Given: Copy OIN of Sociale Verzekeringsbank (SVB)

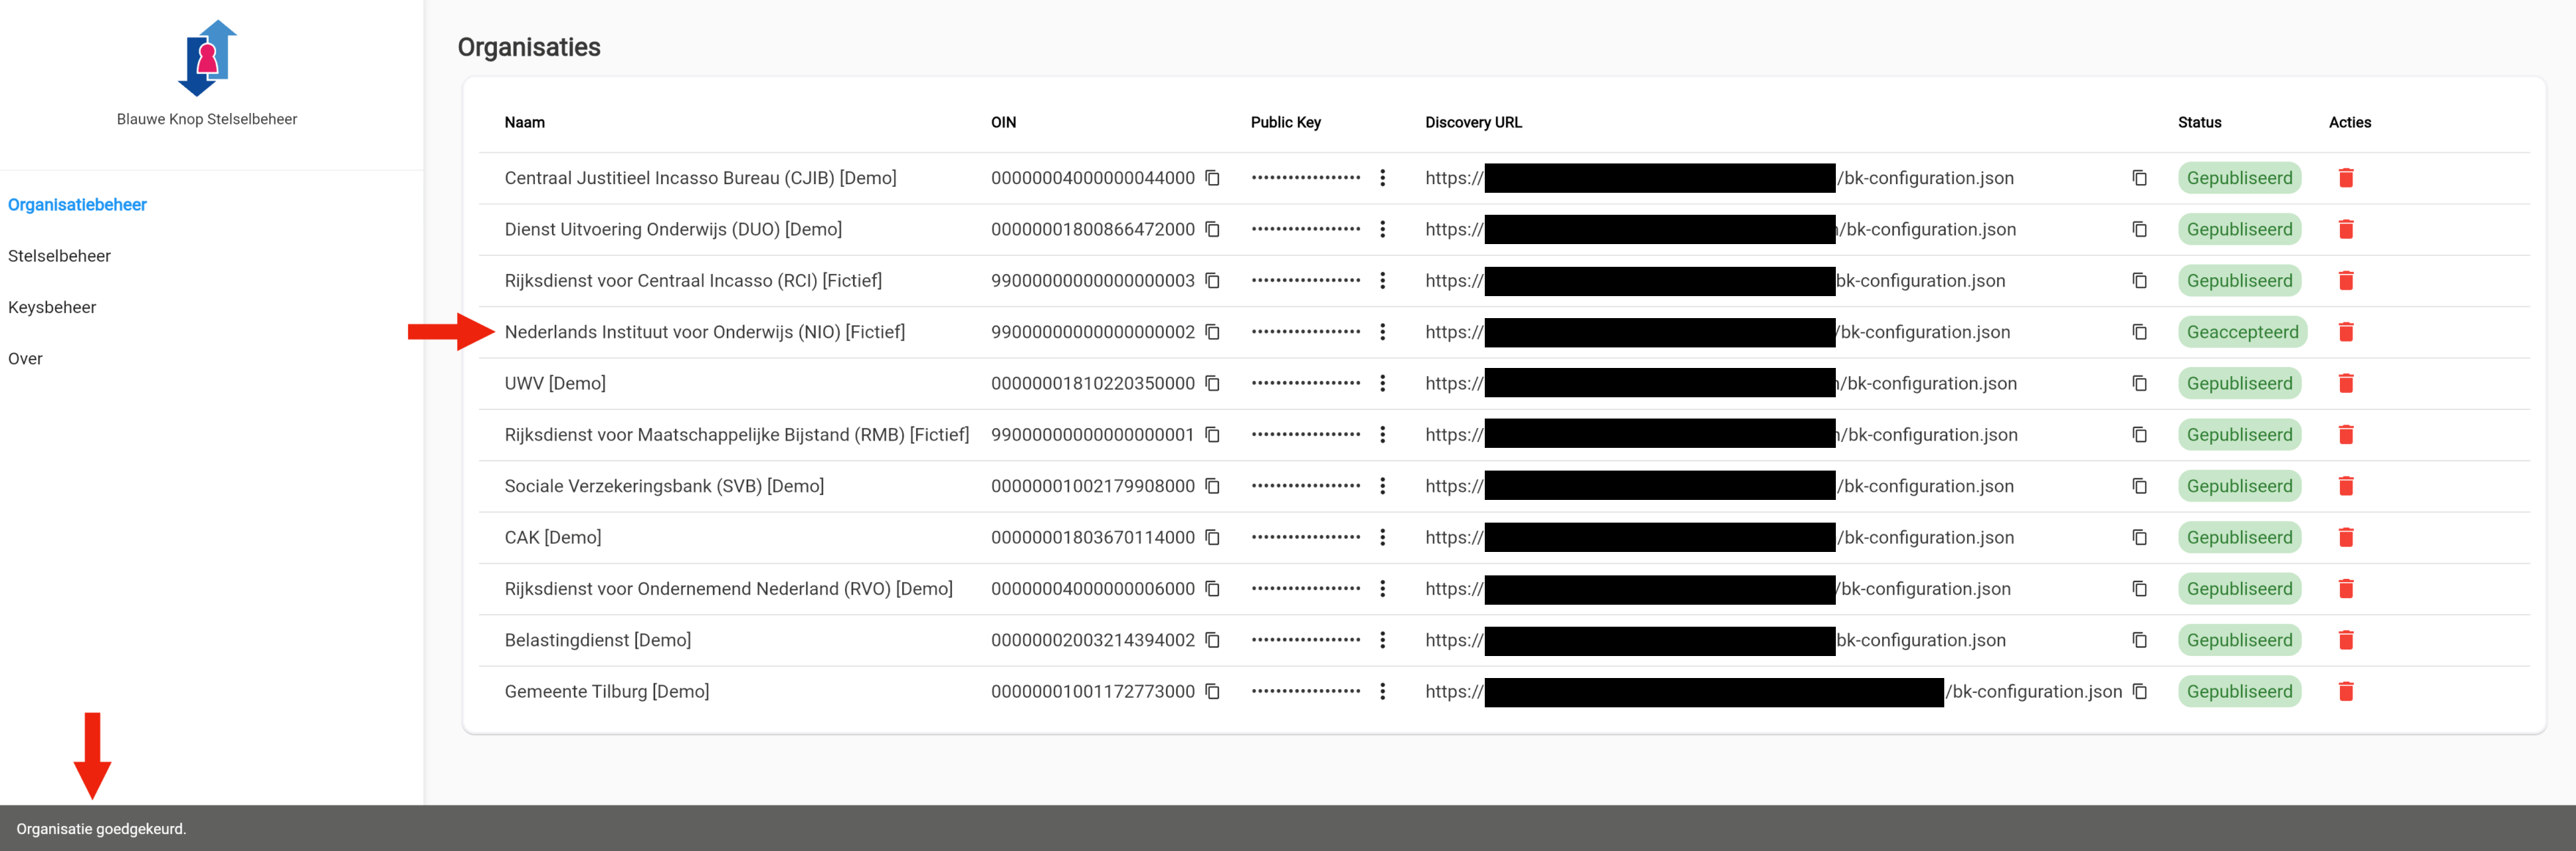Looking at the screenshot, I should [1212, 486].
